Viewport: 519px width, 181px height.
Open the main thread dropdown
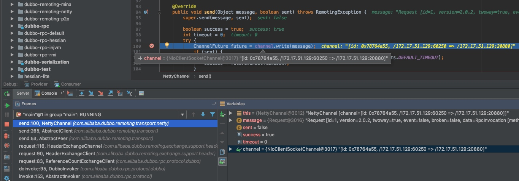(x=183, y=114)
